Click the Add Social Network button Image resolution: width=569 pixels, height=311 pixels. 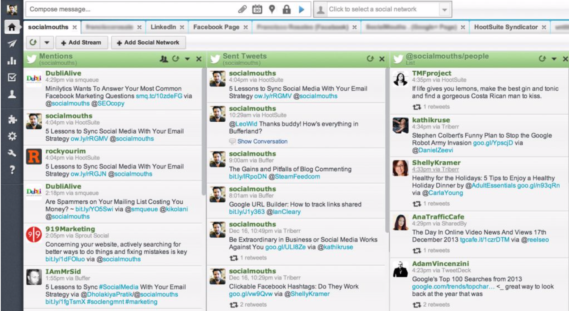point(148,42)
